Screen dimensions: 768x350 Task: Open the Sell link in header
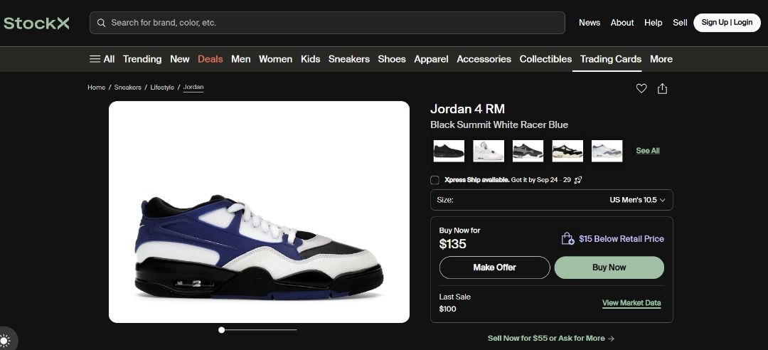680,23
